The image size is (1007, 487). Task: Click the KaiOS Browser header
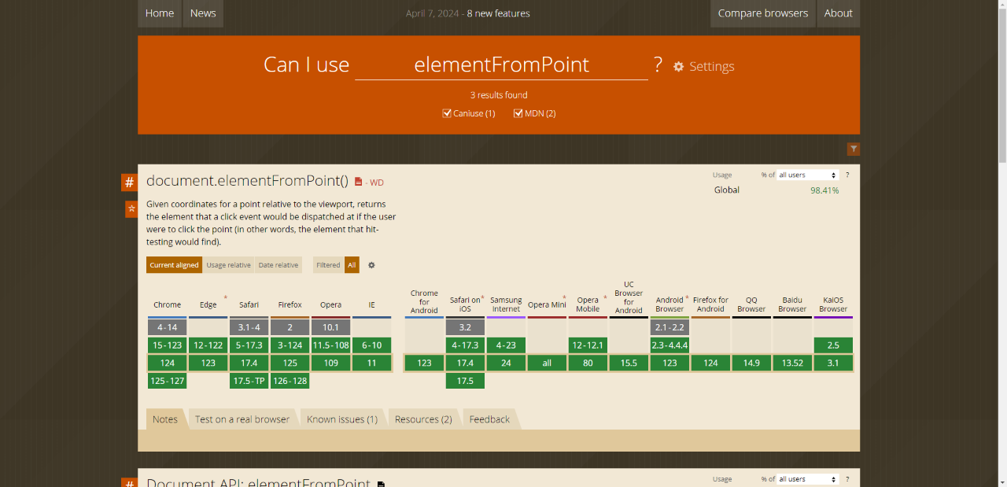[x=833, y=304]
